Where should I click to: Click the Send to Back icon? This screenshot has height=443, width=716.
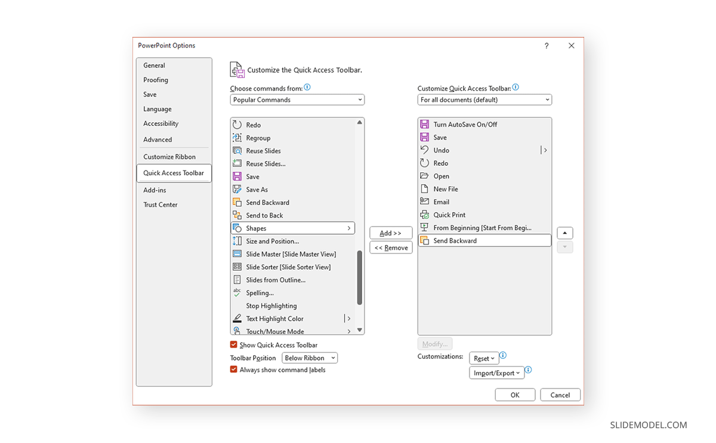pyautogui.click(x=237, y=215)
